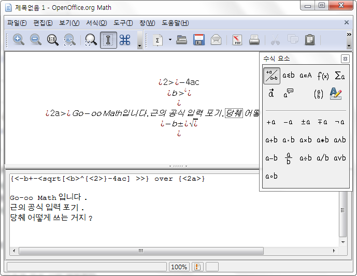Viewport: 357px width, 276px height.
Task: Insert the a·b dot multiplication element
Action: 289,140
